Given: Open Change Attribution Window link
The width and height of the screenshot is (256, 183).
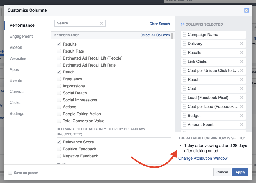Looking at the screenshot, I should tap(203, 158).
